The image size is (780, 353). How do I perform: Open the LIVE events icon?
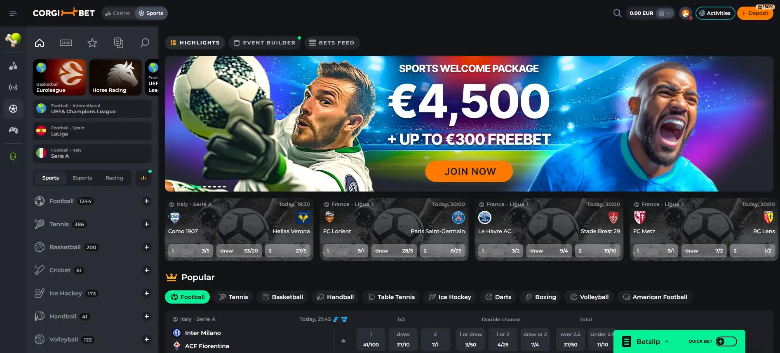pos(66,43)
